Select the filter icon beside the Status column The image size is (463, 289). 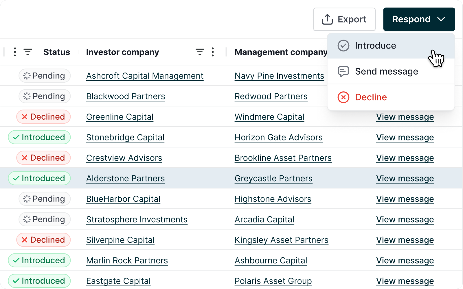[28, 52]
